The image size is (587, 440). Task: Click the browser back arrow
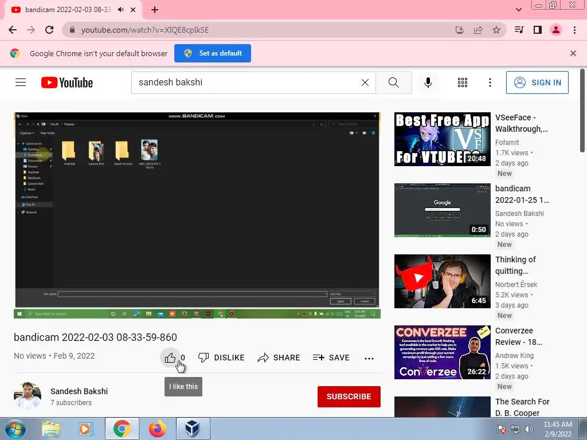coord(13,30)
